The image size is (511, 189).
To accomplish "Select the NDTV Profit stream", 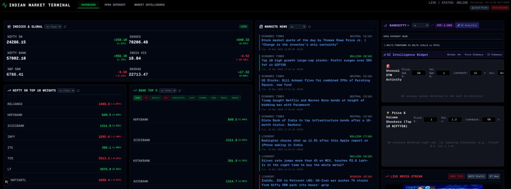I will click(x=476, y=176).
